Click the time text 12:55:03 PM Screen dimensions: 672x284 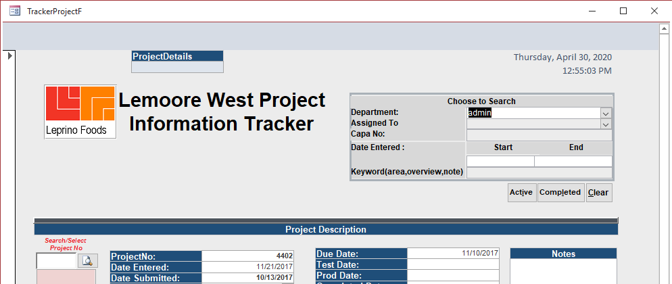pyautogui.click(x=587, y=71)
